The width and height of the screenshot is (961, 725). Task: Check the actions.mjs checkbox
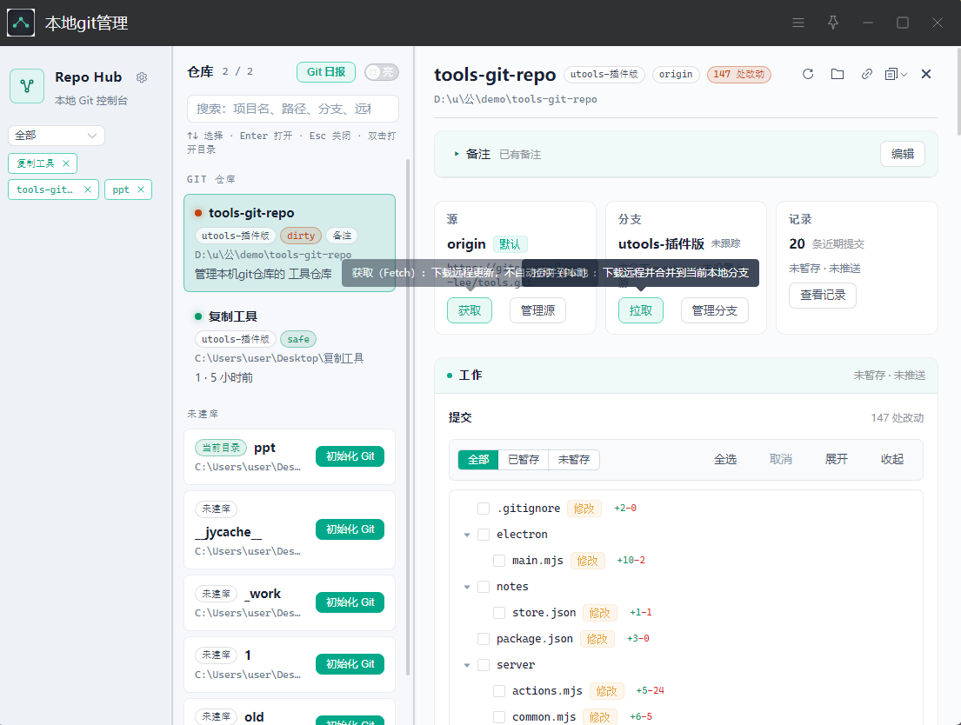tap(499, 691)
